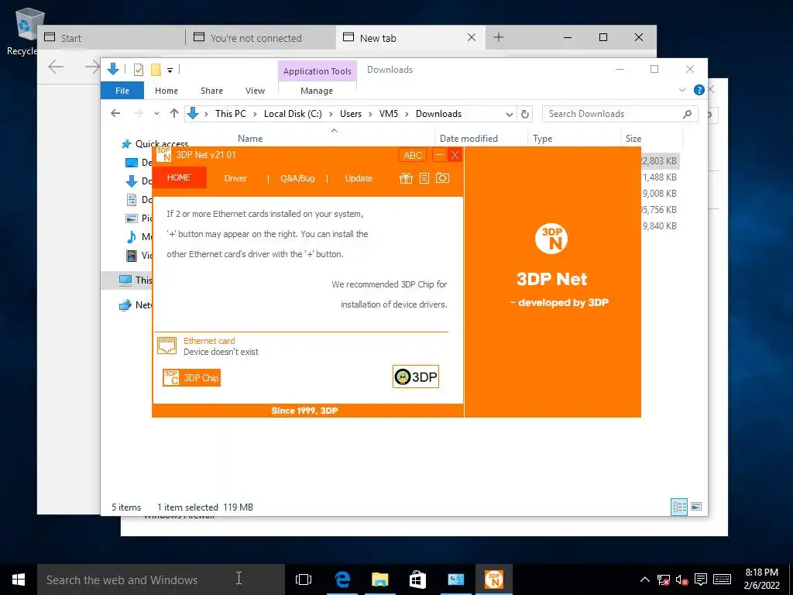Click Search the web and Windows box

click(161, 580)
